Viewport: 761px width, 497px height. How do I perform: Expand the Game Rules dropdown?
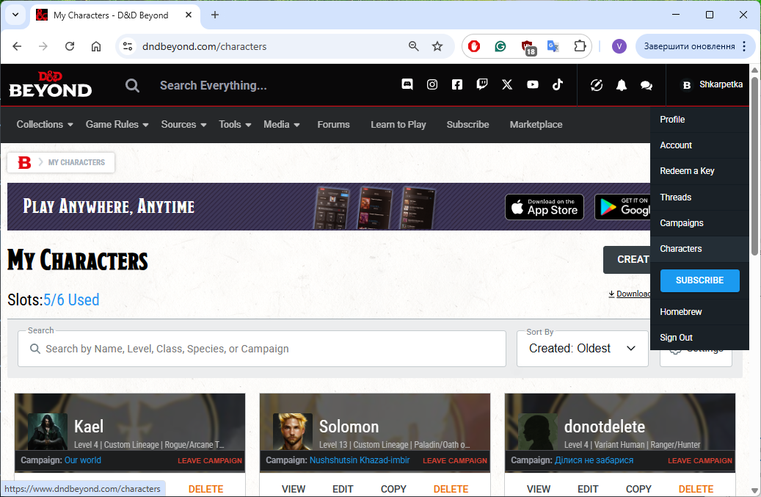(x=117, y=124)
